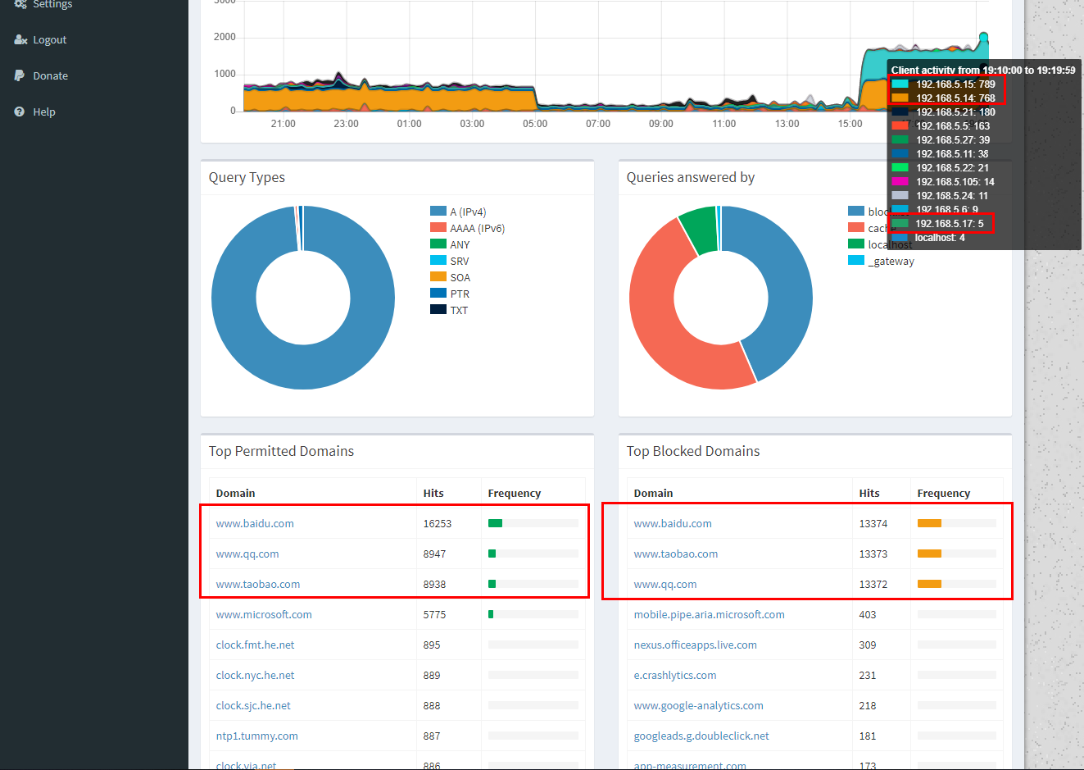The image size is (1084, 770).
Task: Click orange frequency bar for www.taobao.com blocked
Action: click(929, 554)
